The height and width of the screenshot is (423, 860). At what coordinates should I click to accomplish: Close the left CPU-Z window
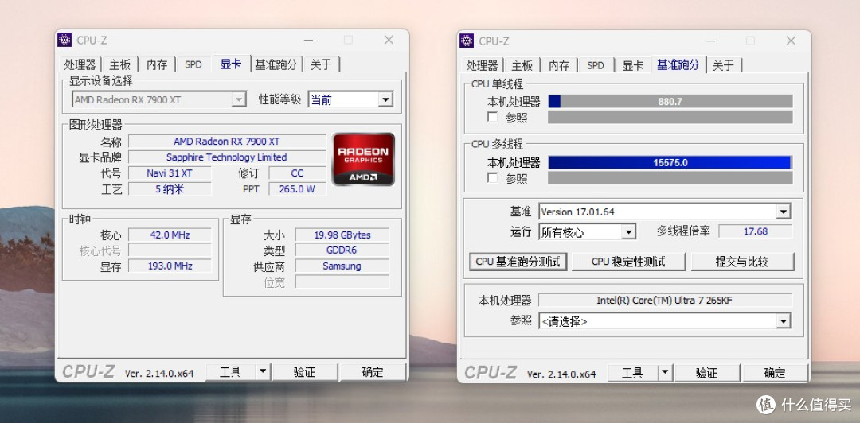click(389, 40)
